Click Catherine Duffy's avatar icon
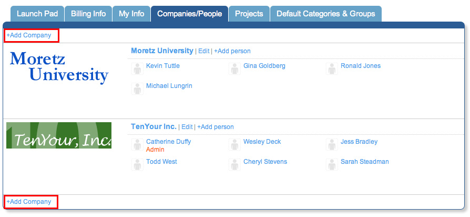The image size is (470, 217). [137, 145]
